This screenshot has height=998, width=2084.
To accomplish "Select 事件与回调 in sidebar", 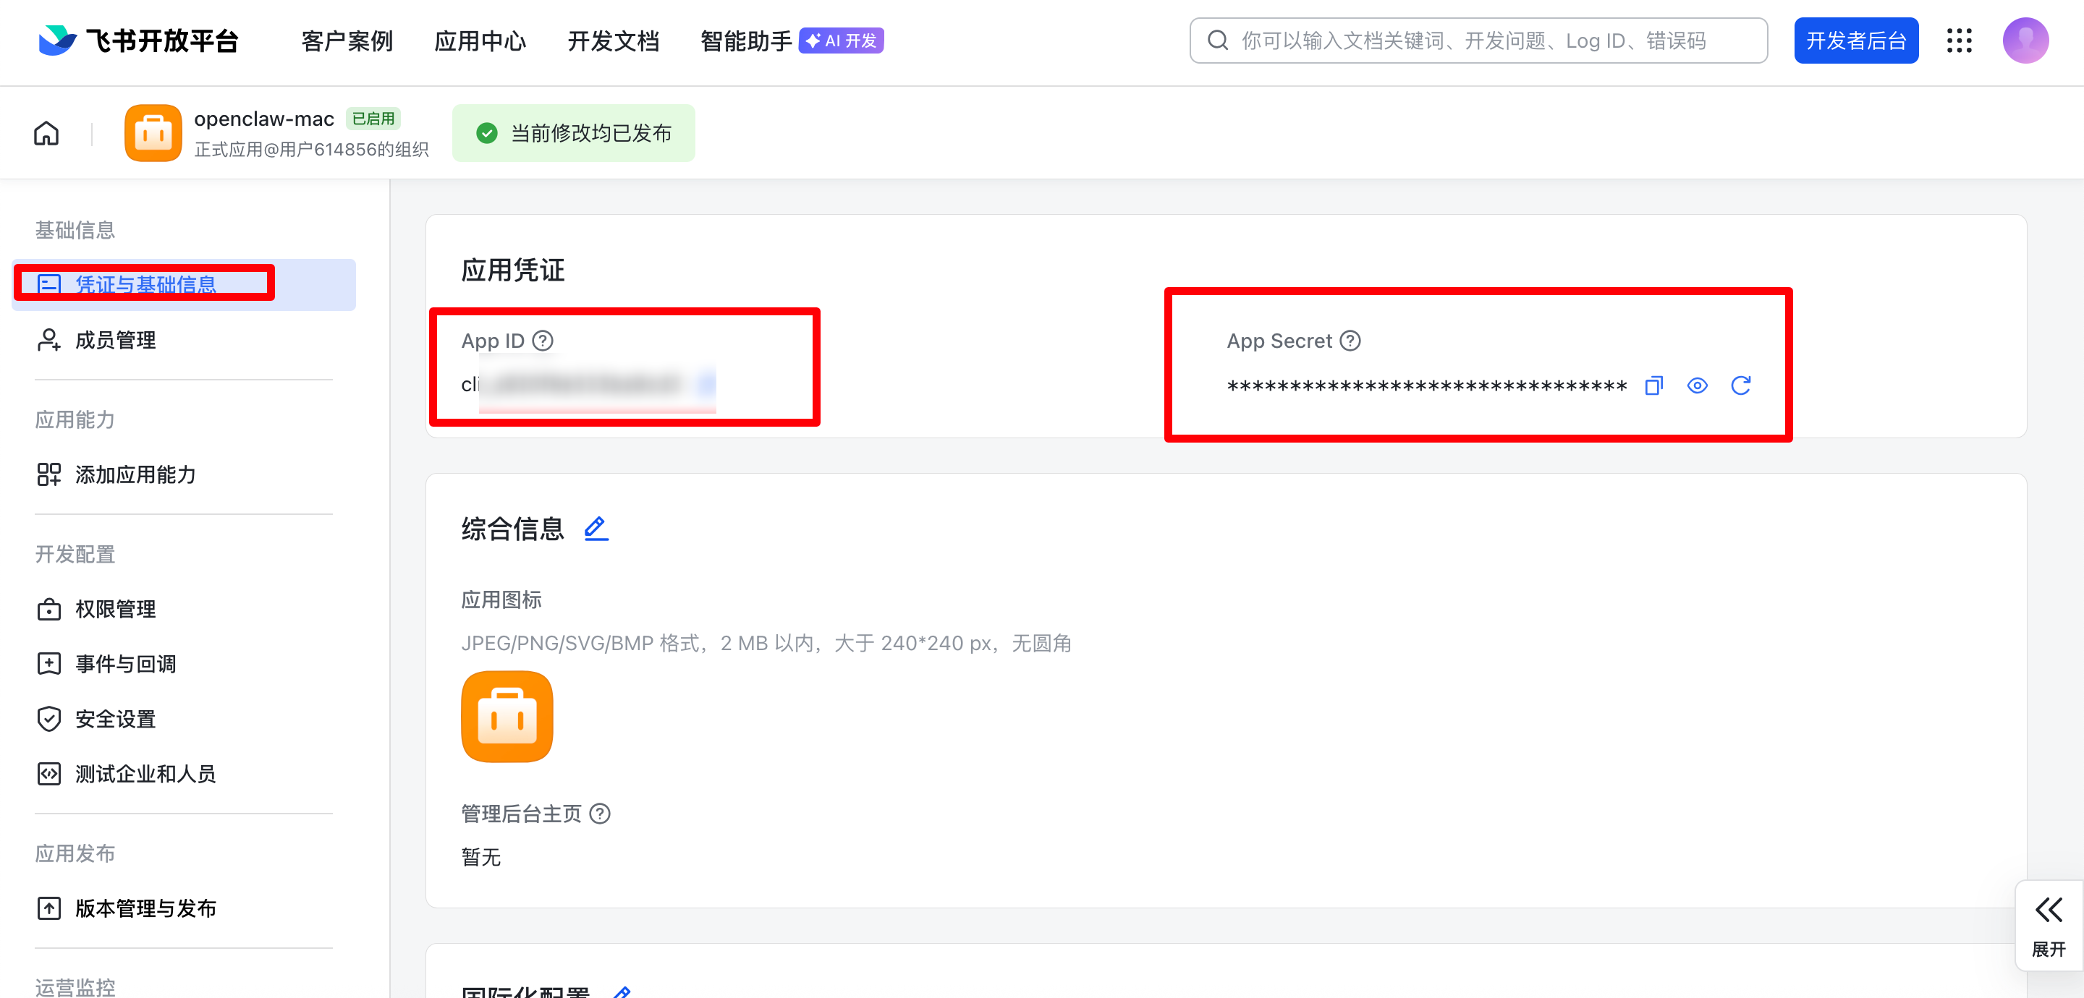I will (125, 664).
